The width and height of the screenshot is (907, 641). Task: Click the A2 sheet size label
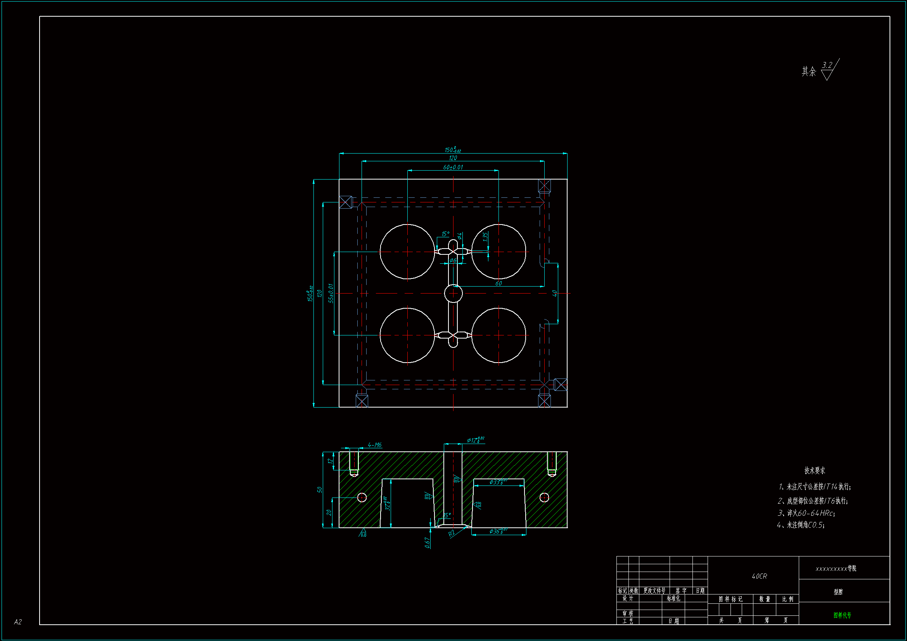[x=18, y=622]
